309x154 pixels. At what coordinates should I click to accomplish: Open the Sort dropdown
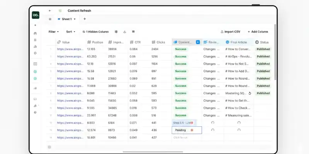71,32
